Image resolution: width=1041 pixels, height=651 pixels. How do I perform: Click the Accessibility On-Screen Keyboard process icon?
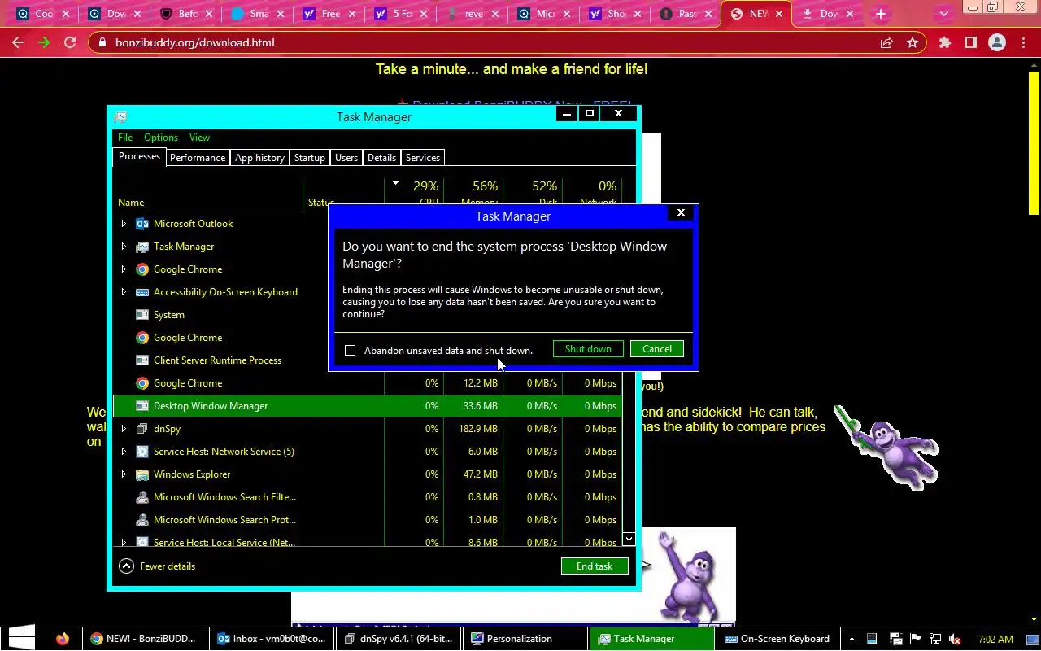142,292
